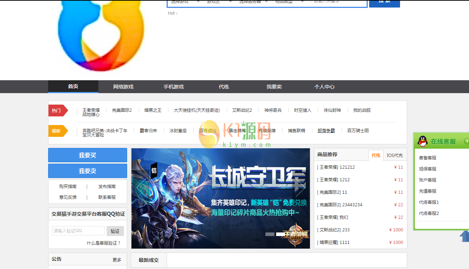The width and height of the screenshot is (469, 269).
Task: Open hot game 王者荣耀
Action: 91,110
